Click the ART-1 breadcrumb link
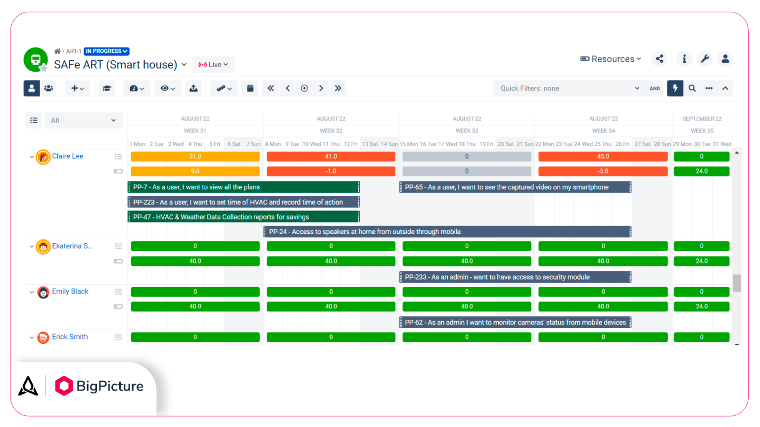The height and width of the screenshot is (427, 760). point(74,51)
